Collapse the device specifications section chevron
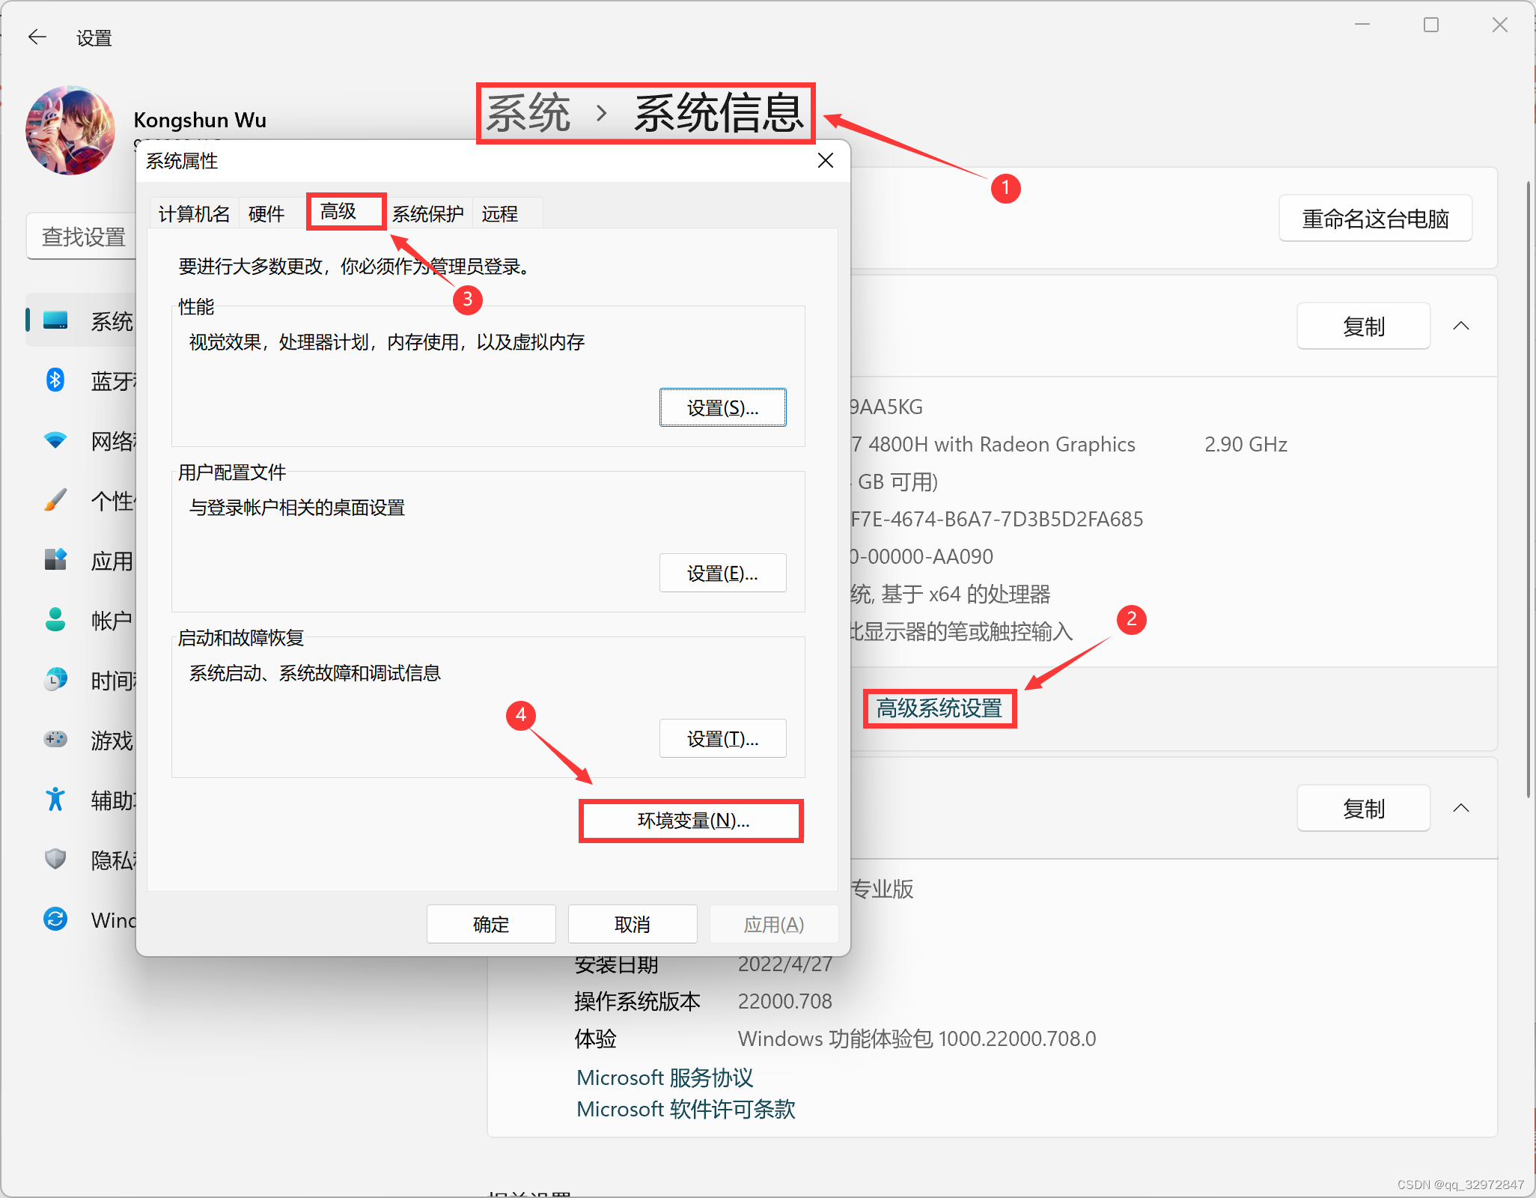Viewport: 1536px width, 1198px height. pos(1460,326)
